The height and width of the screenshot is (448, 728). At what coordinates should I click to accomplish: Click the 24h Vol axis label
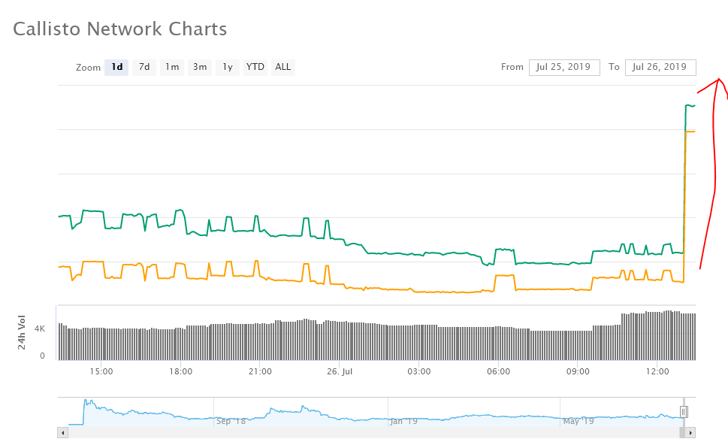(x=21, y=332)
